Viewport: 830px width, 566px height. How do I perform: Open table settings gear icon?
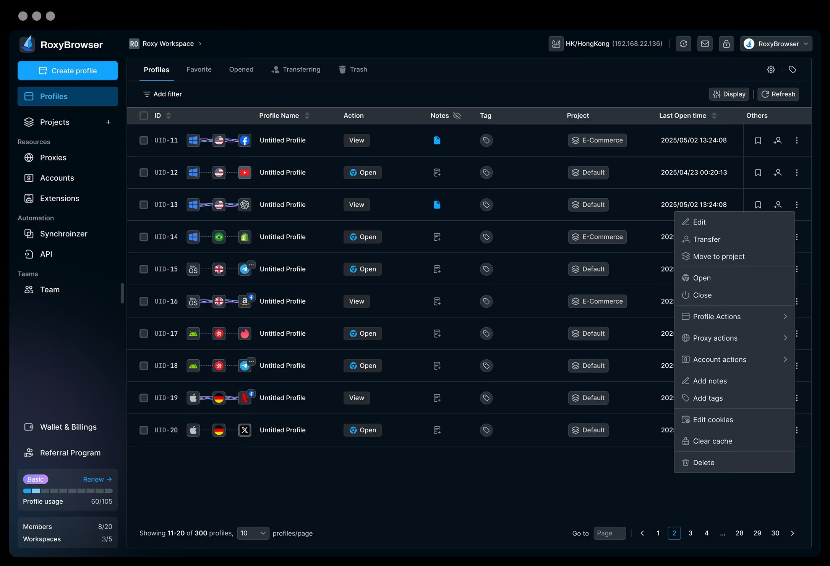pyautogui.click(x=771, y=70)
